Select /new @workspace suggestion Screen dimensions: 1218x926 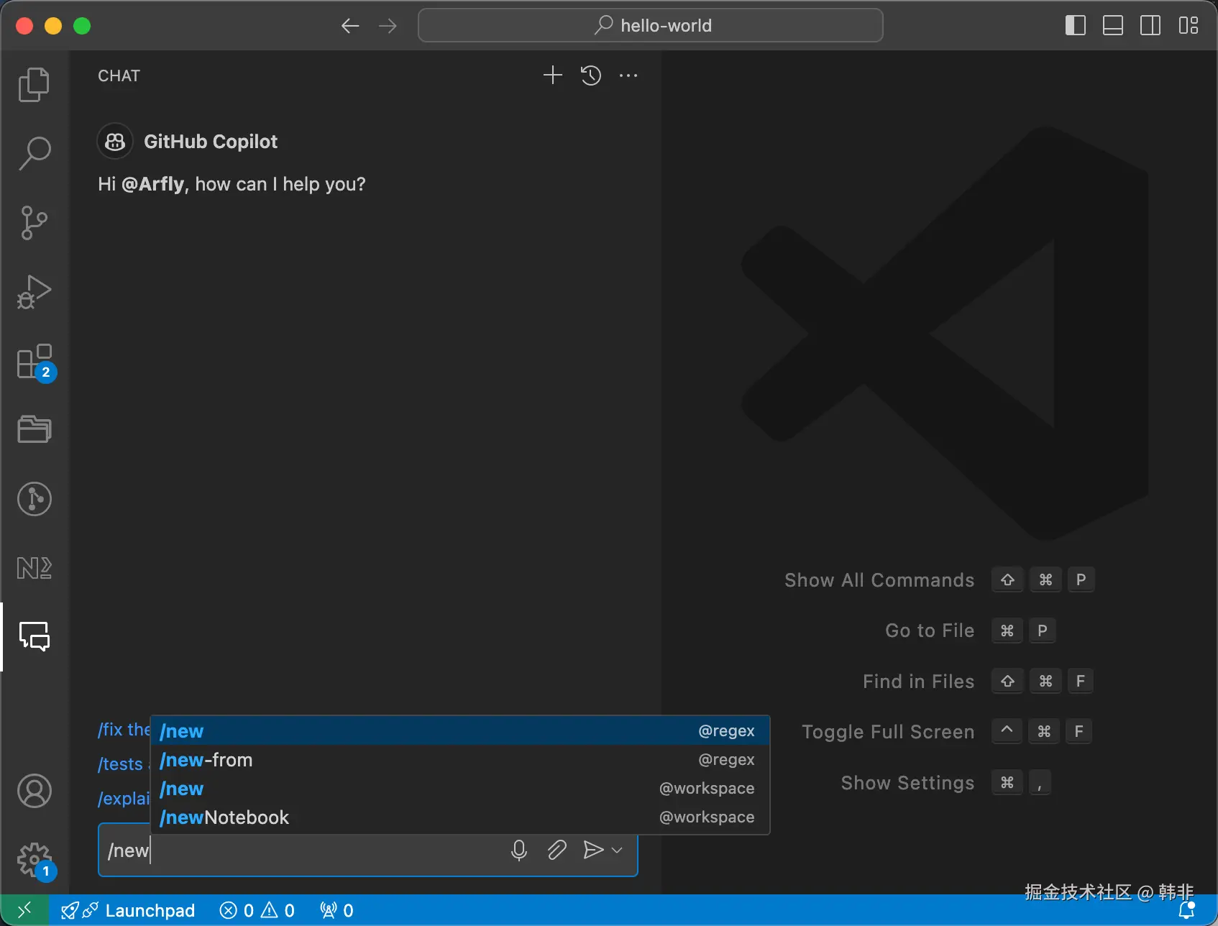coord(460,789)
